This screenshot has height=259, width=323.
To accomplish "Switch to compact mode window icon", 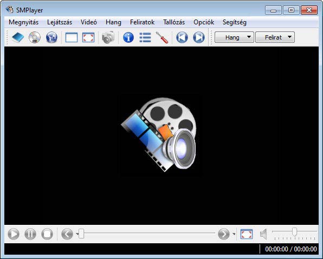I will tap(72, 37).
